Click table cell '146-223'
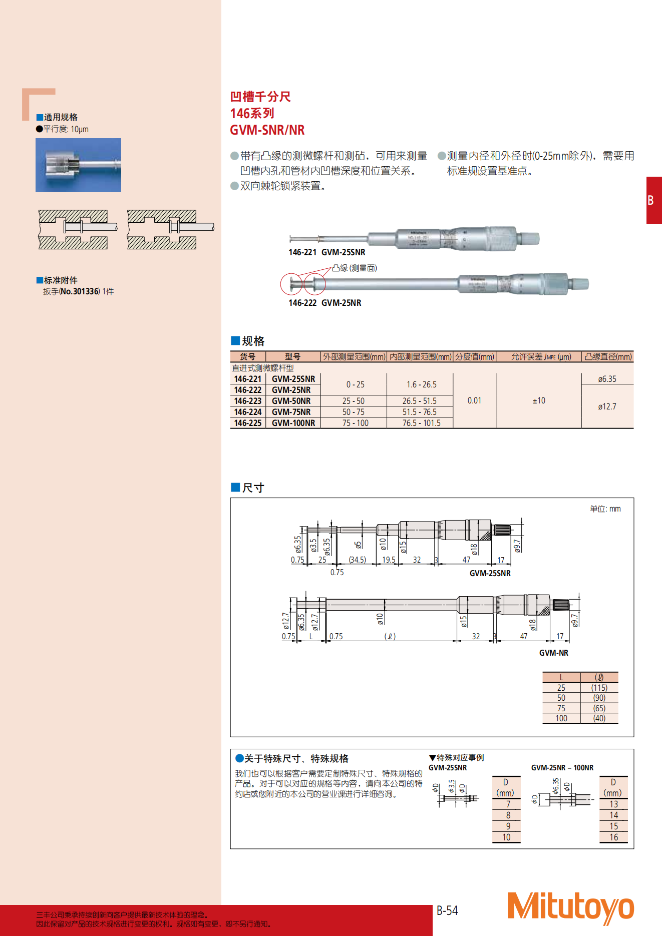The width and height of the screenshot is (662, 936). point(248,401)
